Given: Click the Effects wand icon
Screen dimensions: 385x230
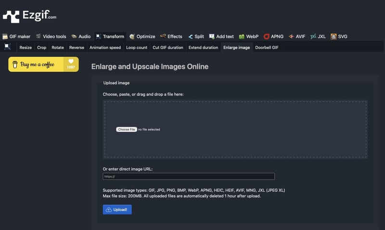Looking at the screenshot, I should tap(163, 37).
